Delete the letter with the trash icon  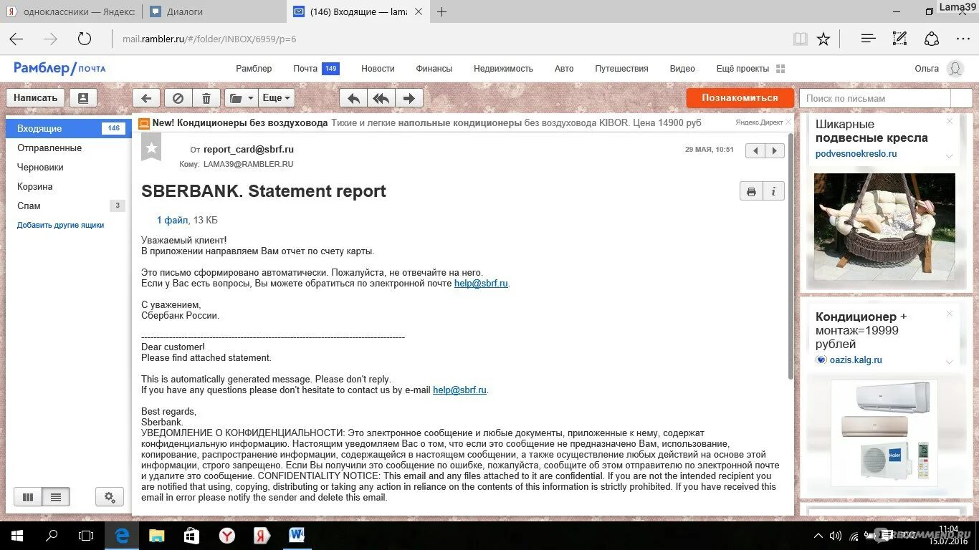pos(206,98)
